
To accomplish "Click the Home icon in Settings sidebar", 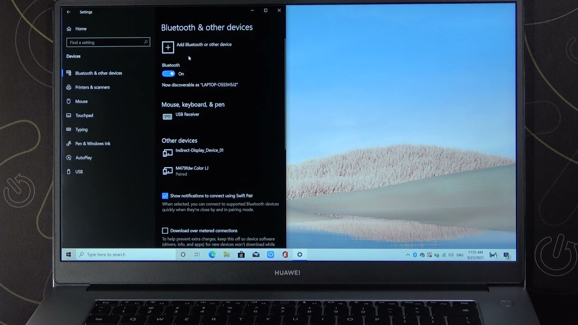I will [69, 28].
